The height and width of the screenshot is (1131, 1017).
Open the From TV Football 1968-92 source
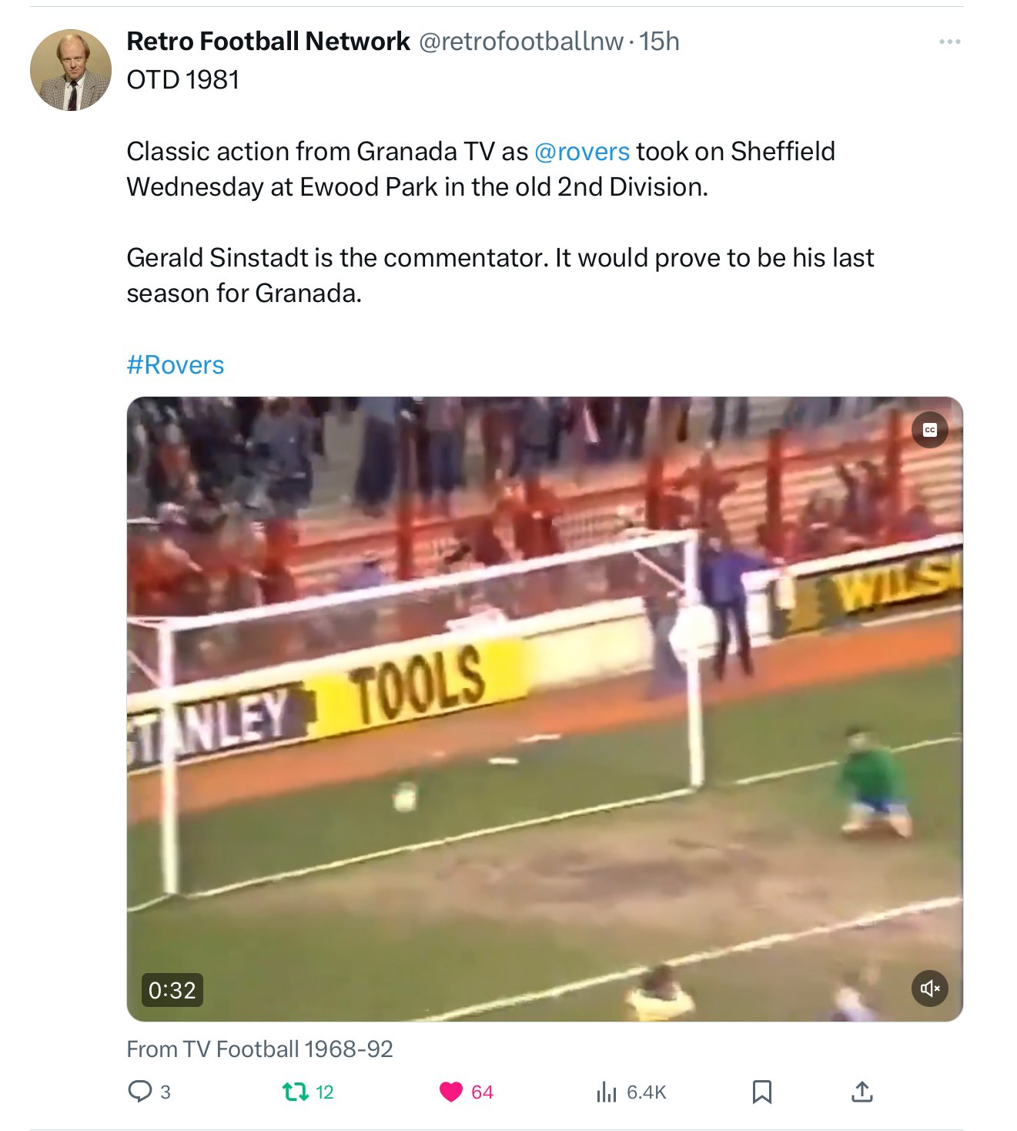click(260, 1049)
